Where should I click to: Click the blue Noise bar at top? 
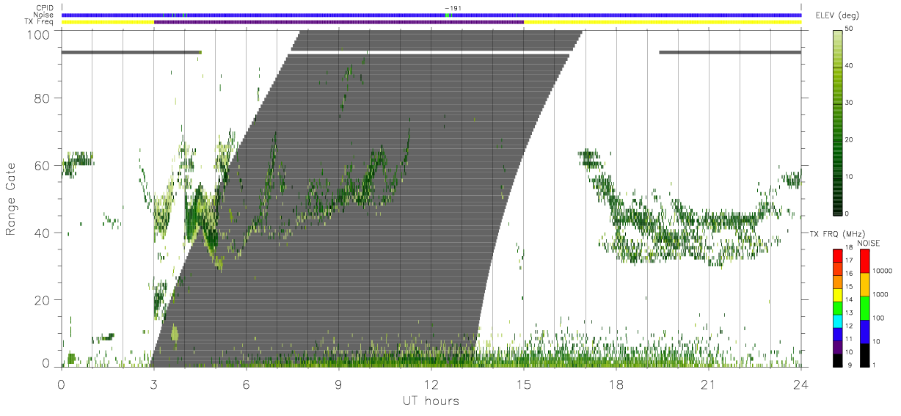tap(431, 15)
